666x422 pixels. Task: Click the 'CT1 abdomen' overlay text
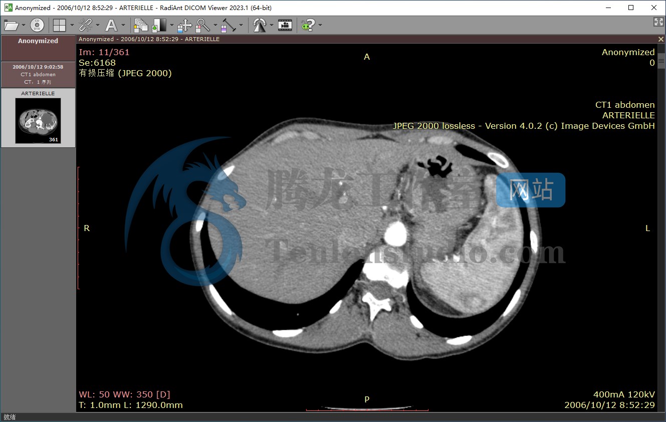pyautogui.click(x=625, y=105)
